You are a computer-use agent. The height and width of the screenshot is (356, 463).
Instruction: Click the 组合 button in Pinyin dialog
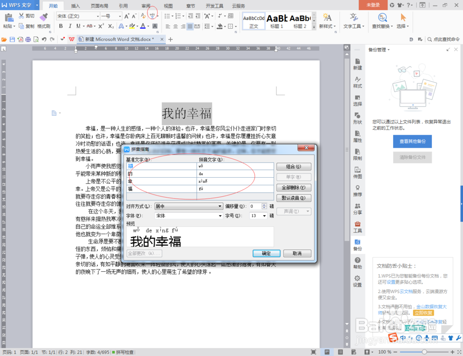(294, 167)
